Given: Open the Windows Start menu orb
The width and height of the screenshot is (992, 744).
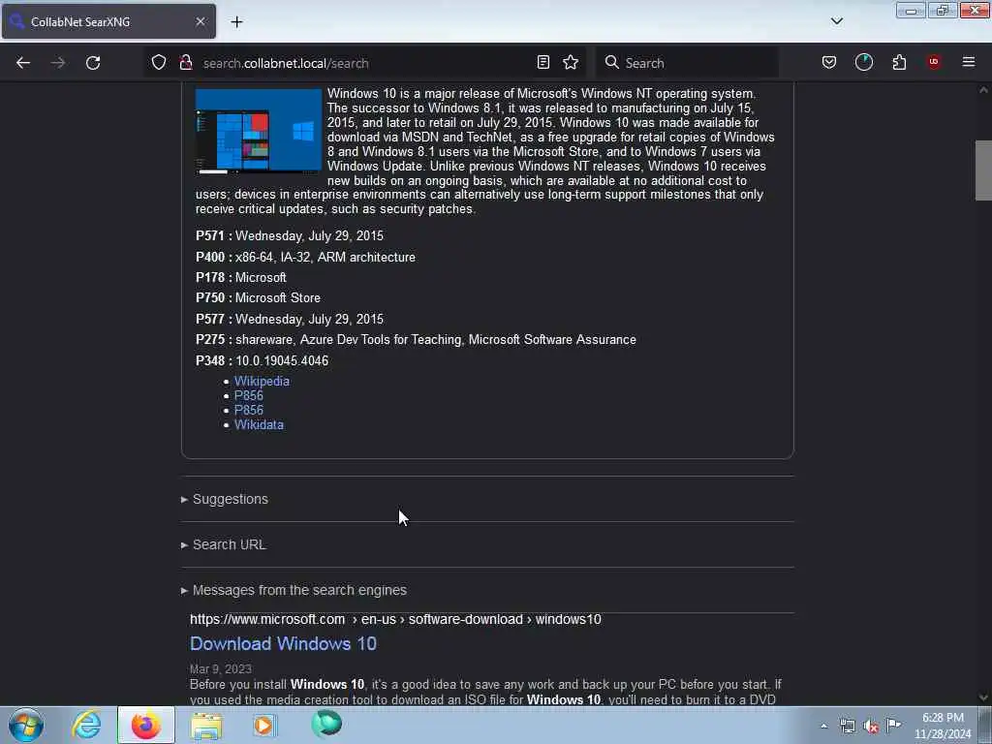Looking at the screenshot, I should coord(26,725).
